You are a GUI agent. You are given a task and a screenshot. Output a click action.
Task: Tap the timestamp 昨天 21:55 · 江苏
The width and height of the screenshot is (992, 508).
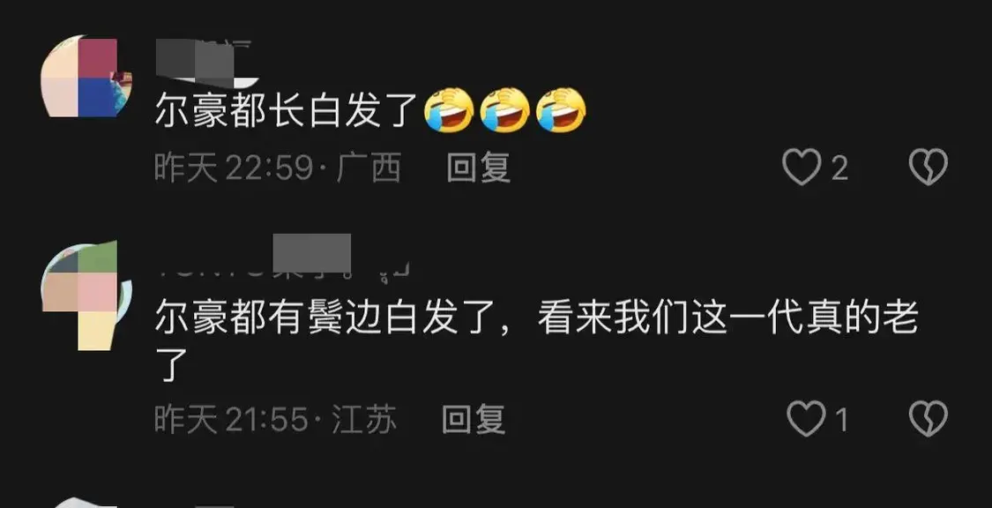[277, 419]
